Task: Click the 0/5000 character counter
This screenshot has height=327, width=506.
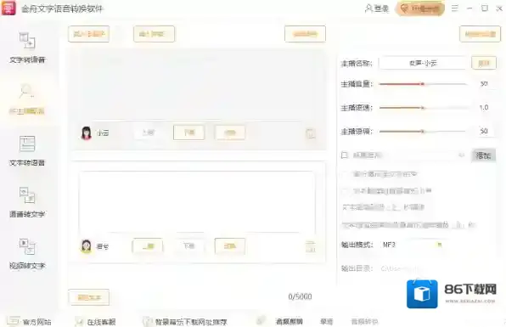Action: (x=300, y=296)
